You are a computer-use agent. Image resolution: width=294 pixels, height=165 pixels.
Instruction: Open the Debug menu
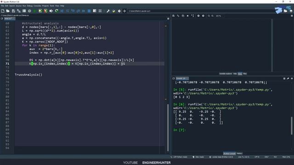(x=29, y=6)
